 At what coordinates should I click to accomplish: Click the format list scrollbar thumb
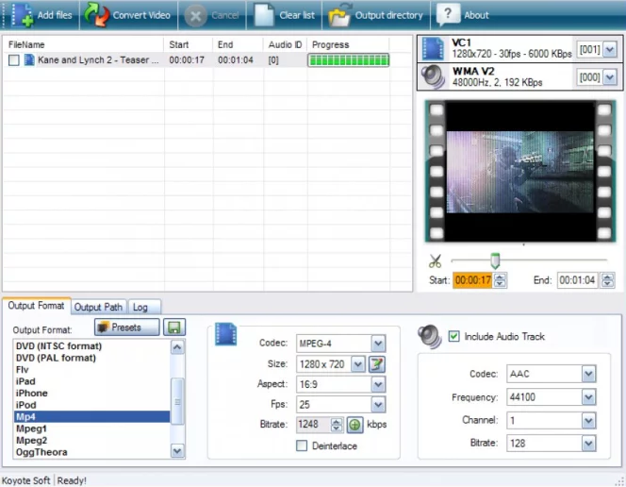click(177, 401)
